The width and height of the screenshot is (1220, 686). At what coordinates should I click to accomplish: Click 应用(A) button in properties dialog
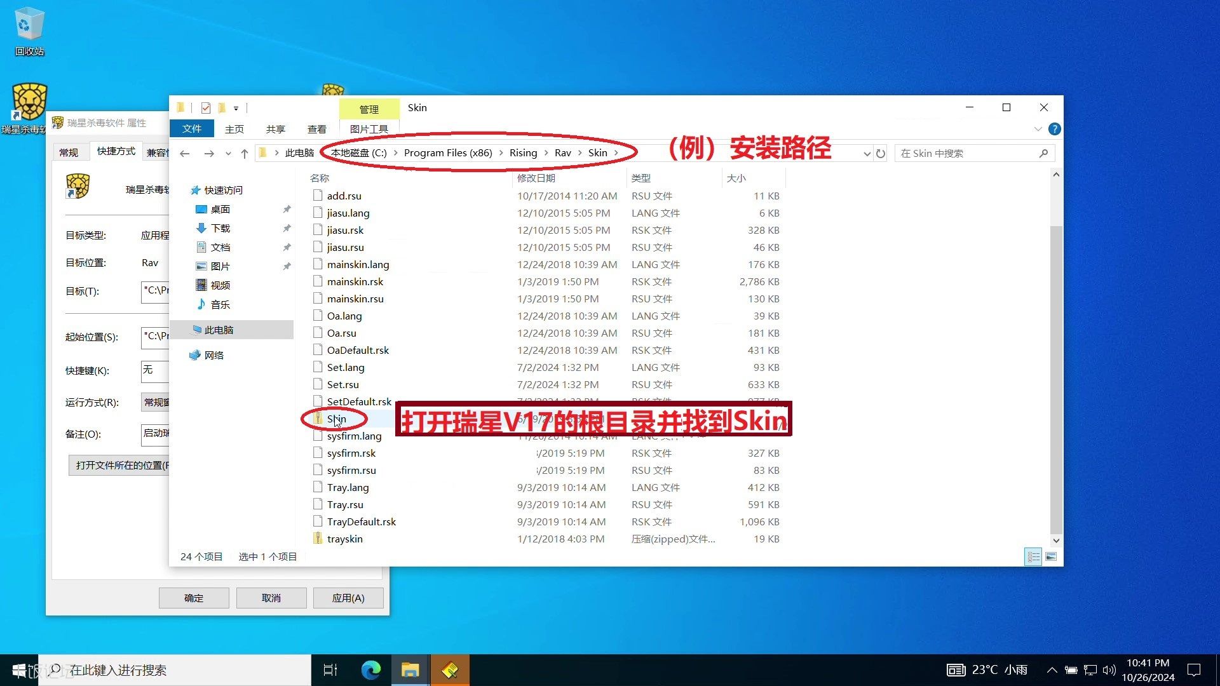[x=348, y=598]
